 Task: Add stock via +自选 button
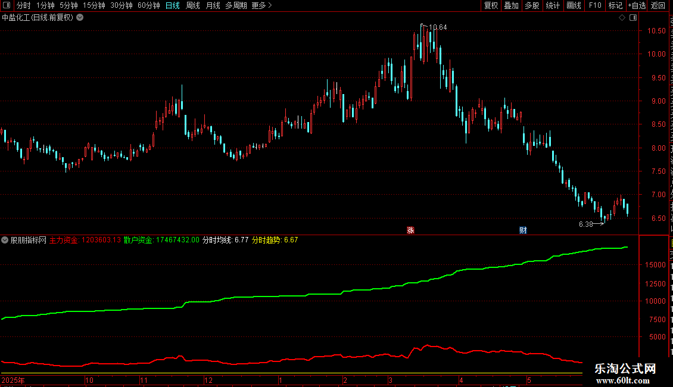tap(637, 5)
